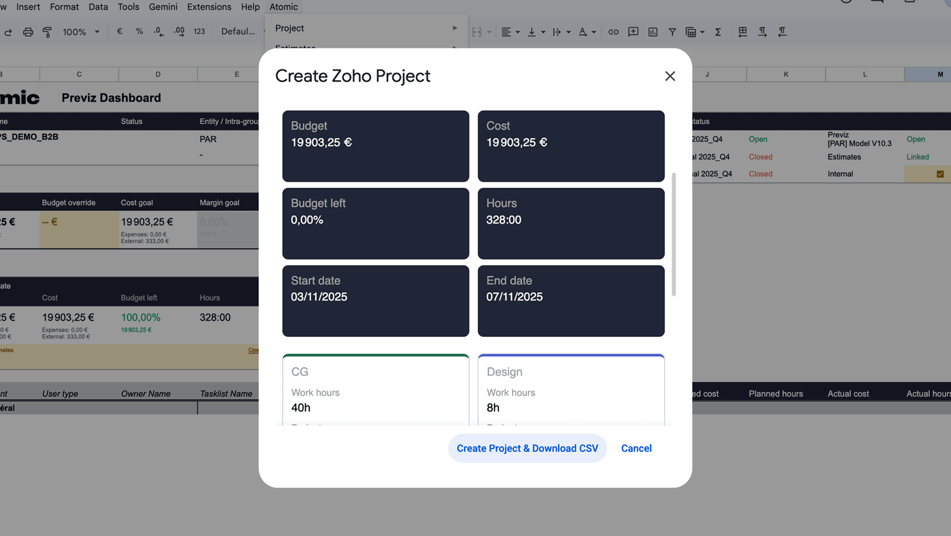951x536 pixels.
Task: Toggle the checkbox in the Internal row
Action: coord(940,174)
